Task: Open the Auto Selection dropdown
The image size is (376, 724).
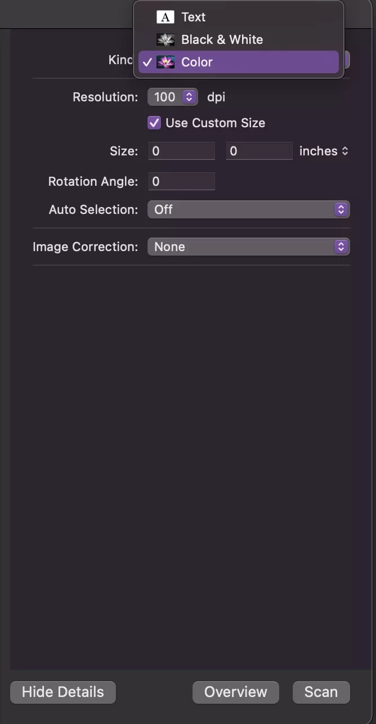Action: [x=248, y=209]
